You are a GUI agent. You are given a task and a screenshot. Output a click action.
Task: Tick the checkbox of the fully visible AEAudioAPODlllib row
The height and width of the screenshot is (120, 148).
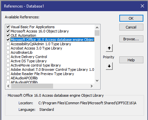pos(8,78)
